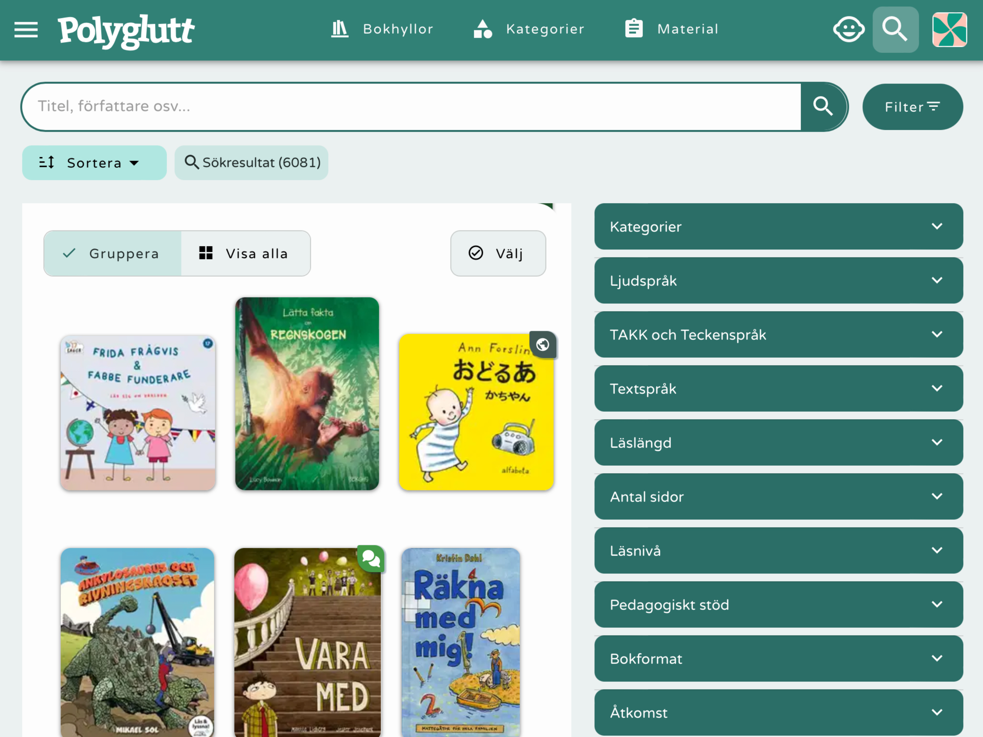983x737 pixels.
Task: Expand the Läsnivå filter
Action: [779, 551]
